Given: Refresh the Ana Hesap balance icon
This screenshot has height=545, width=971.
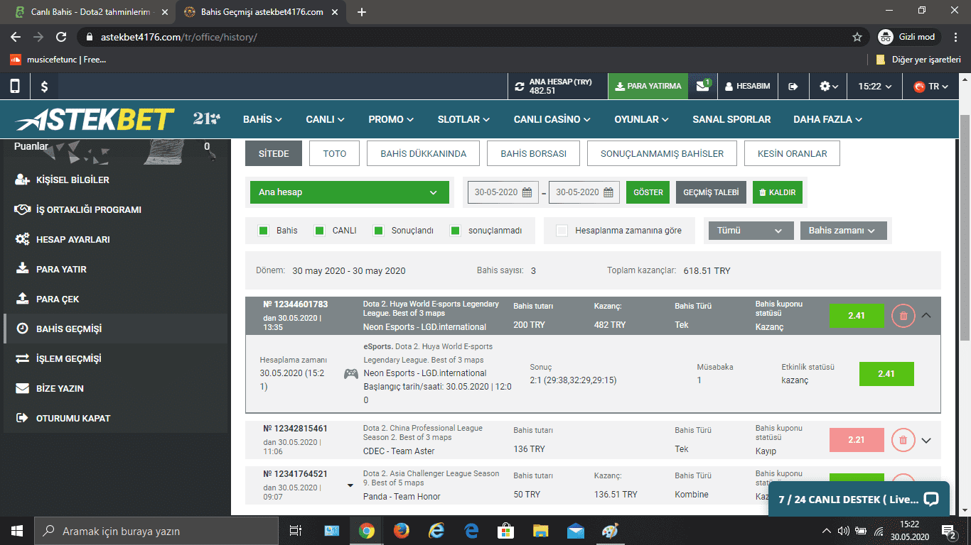Looking at the screenshot, I should (520, 87).
